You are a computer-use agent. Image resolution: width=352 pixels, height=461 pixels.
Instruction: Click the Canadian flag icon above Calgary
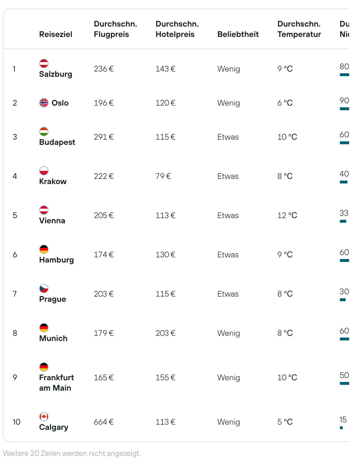[44, 417]
